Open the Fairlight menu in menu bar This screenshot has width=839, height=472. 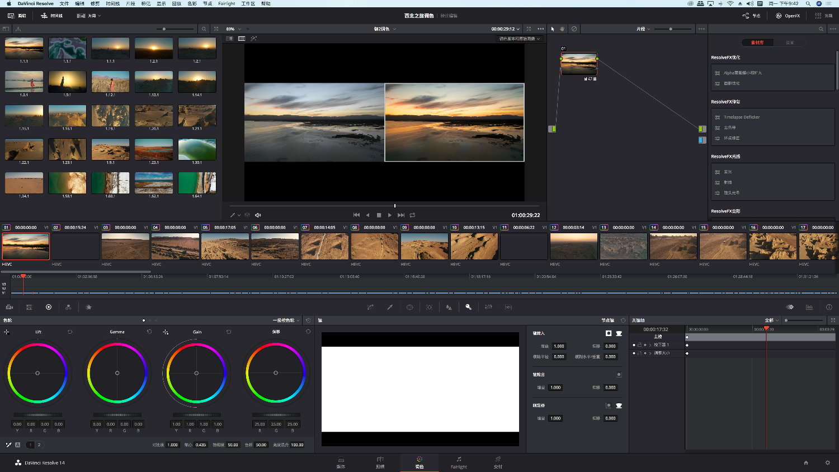[227, 3]
